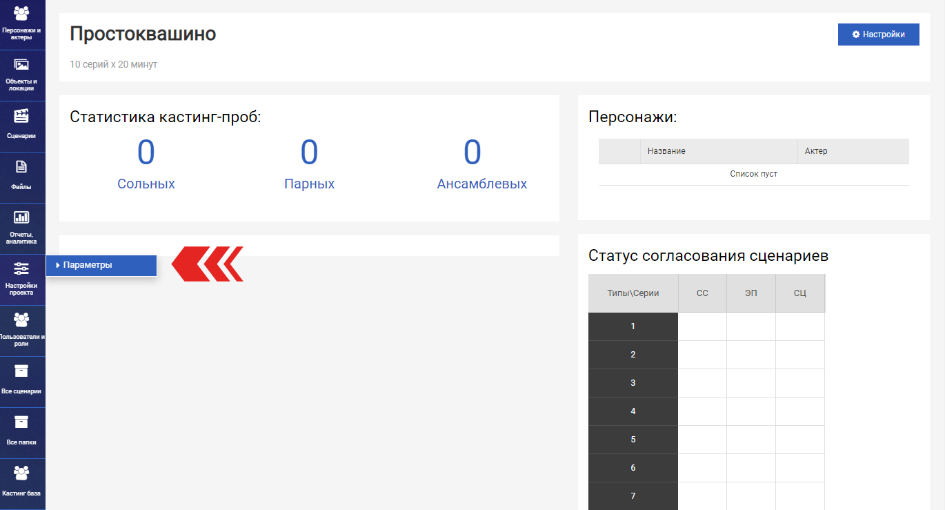Click СС cell for series 1
The width and height of the screenshot is (945, 510).
pos(702,326)
